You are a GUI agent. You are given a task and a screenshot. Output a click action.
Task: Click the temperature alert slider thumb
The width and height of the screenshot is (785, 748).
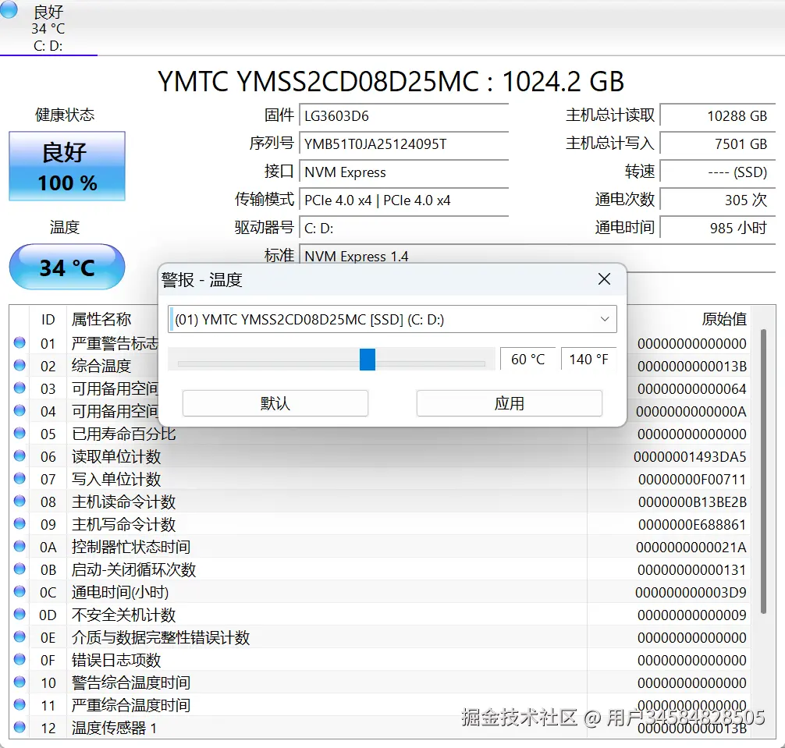(368, 360)
